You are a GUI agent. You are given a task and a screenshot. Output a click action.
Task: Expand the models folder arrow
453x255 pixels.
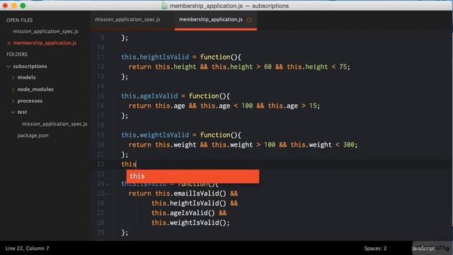click(x=13, y=77)
